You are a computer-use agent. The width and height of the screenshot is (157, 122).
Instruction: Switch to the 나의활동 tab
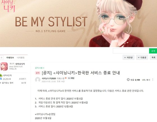(21, 57)
